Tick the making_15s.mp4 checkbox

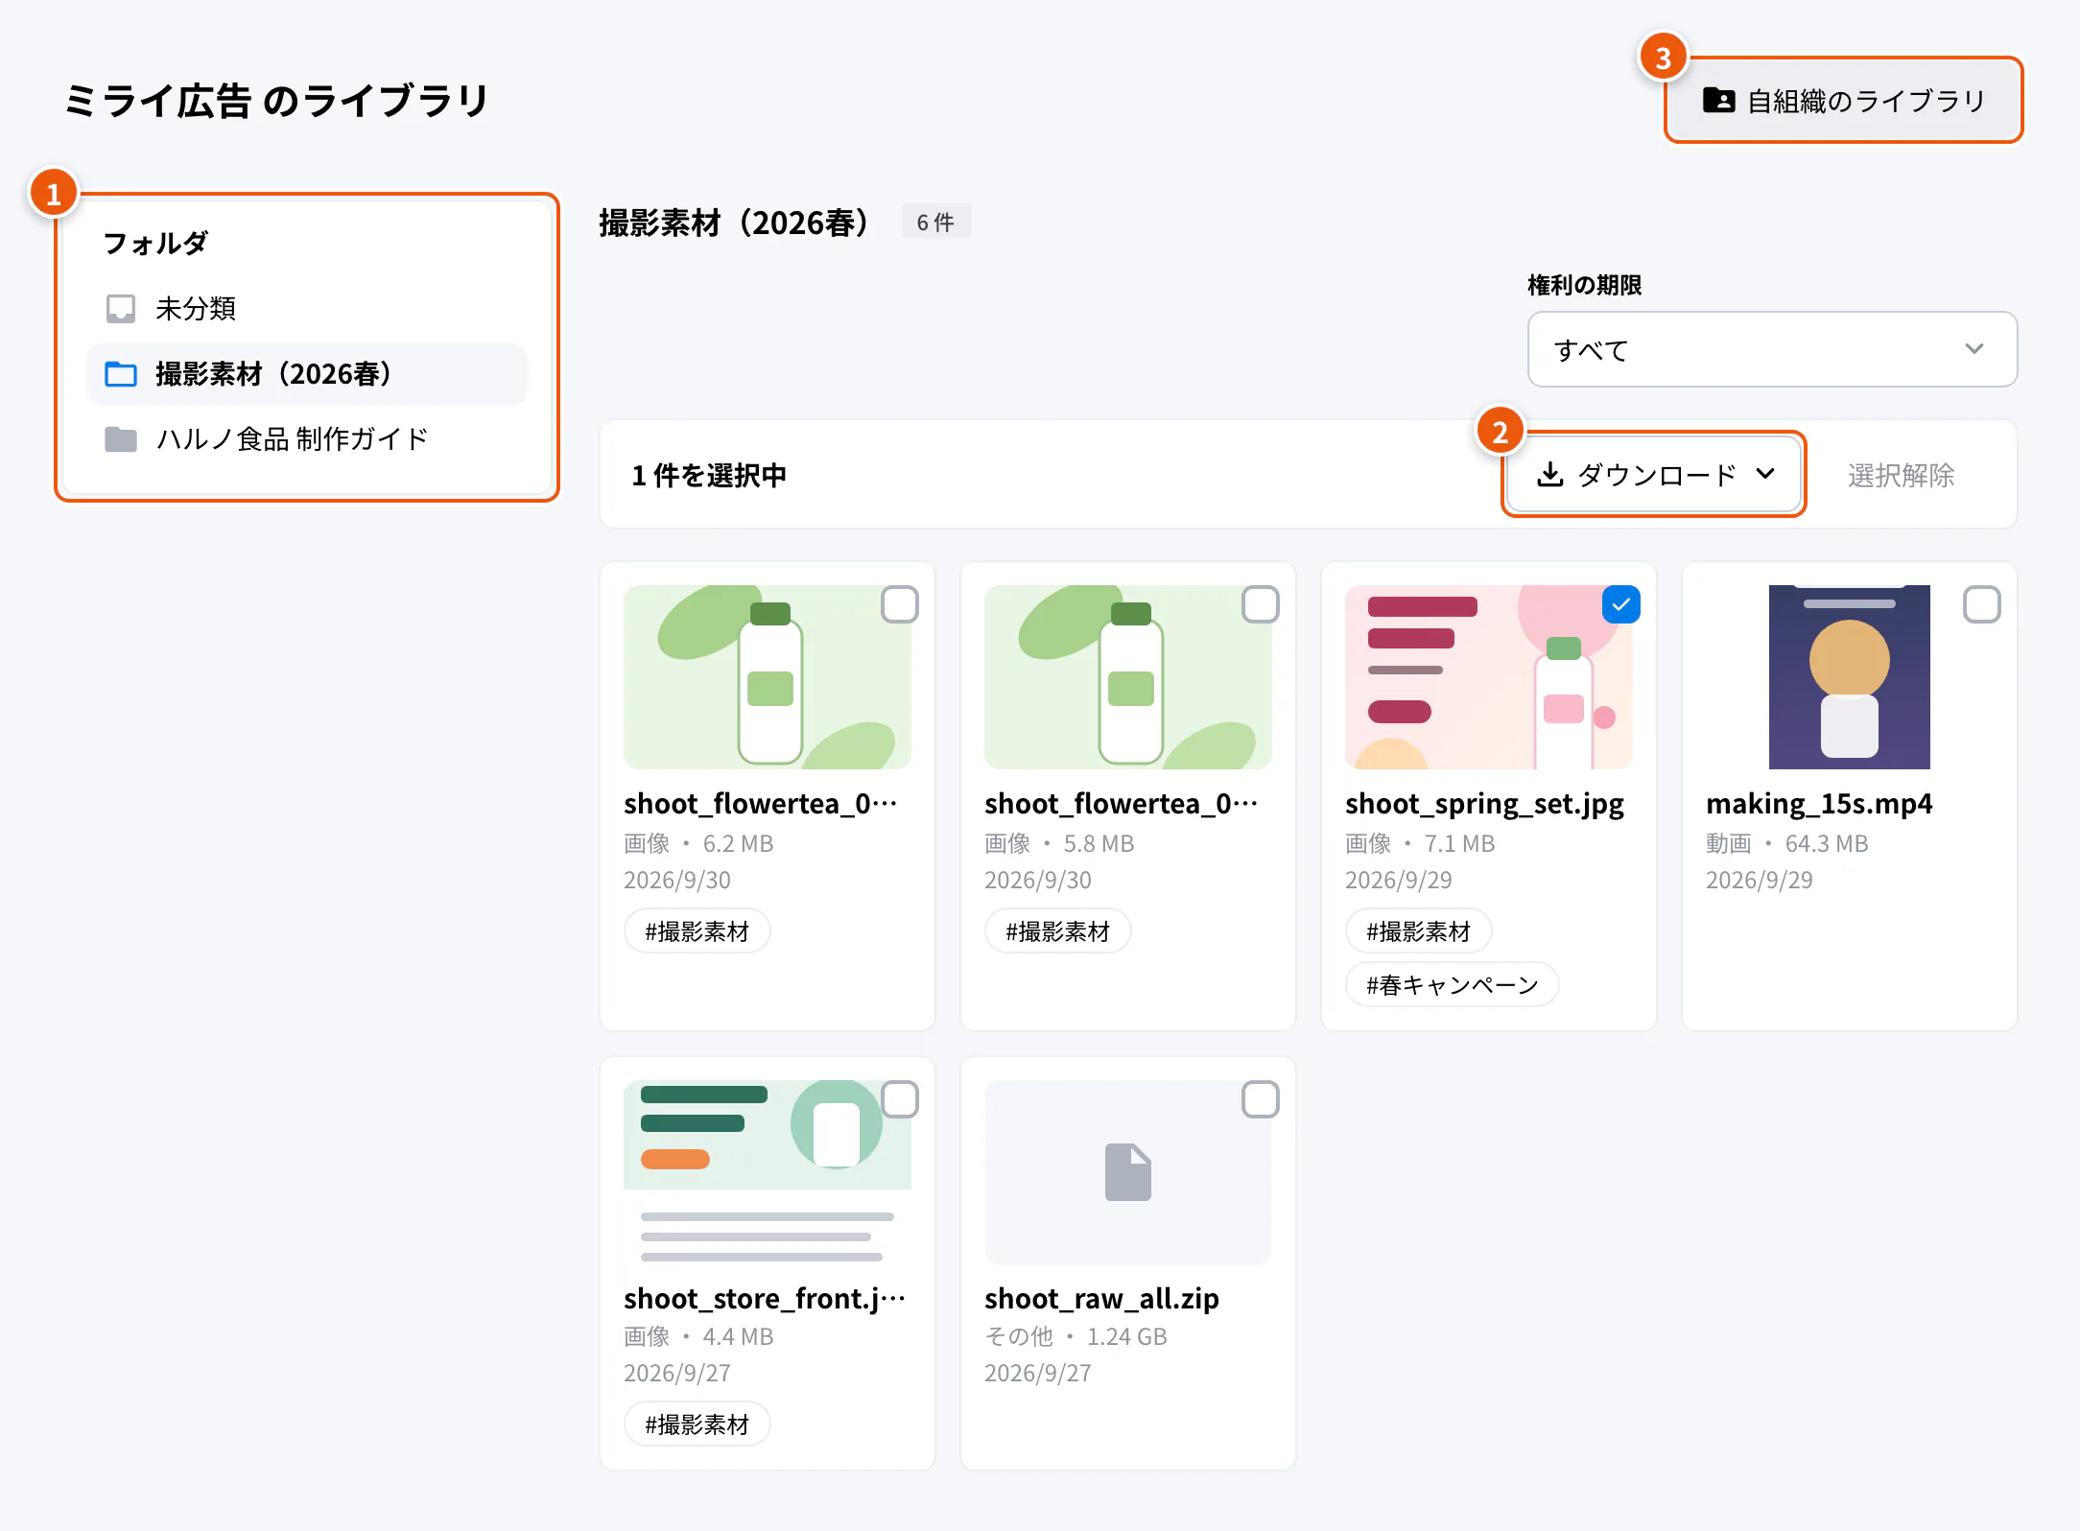pos(1982,604)
